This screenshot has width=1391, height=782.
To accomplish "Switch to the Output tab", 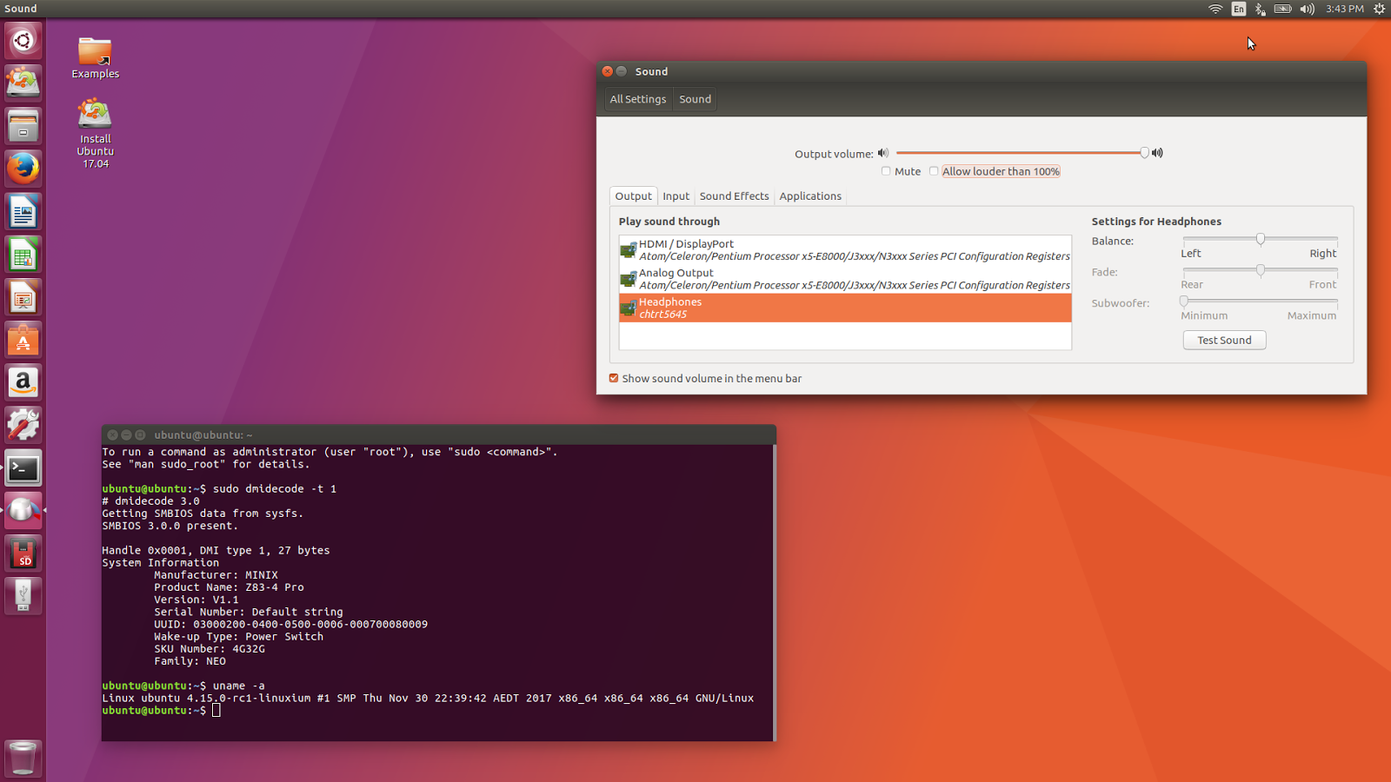I will (633, 196).
